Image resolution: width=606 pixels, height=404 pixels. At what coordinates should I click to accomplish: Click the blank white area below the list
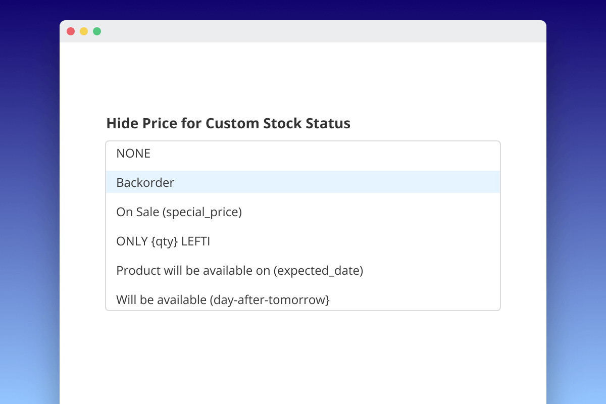pyautogui.click(x=303, y=353)
